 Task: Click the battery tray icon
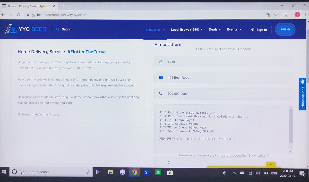coord(266,173)
